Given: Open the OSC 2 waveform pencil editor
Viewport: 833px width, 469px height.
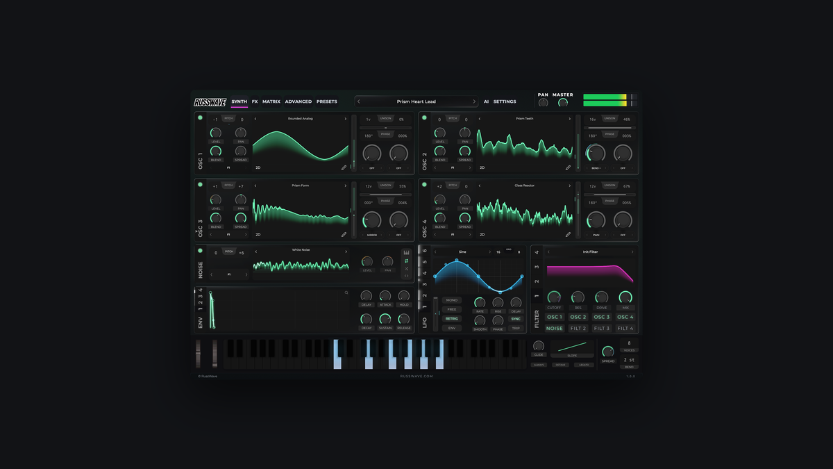Looking at the screenshot, I should click(x=568, y=167).
